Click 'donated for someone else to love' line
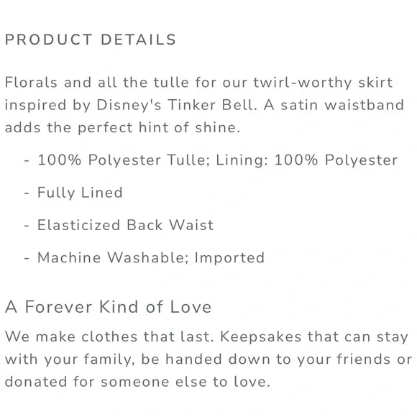 [137, 382]
